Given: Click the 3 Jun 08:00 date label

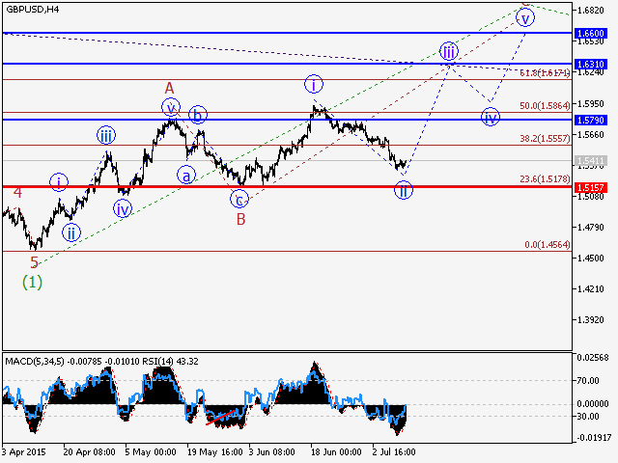Looking at the screenshot, I should pyautogui.click(x=272, y=451).
